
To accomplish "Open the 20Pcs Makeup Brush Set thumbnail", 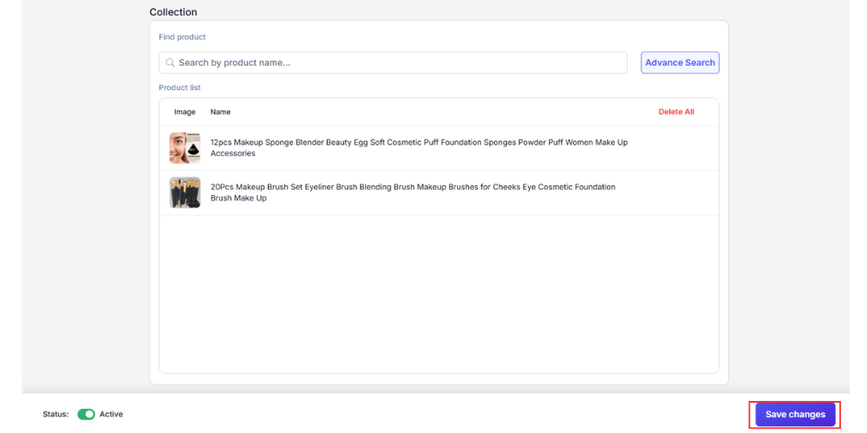I will (x=185, y=192).
